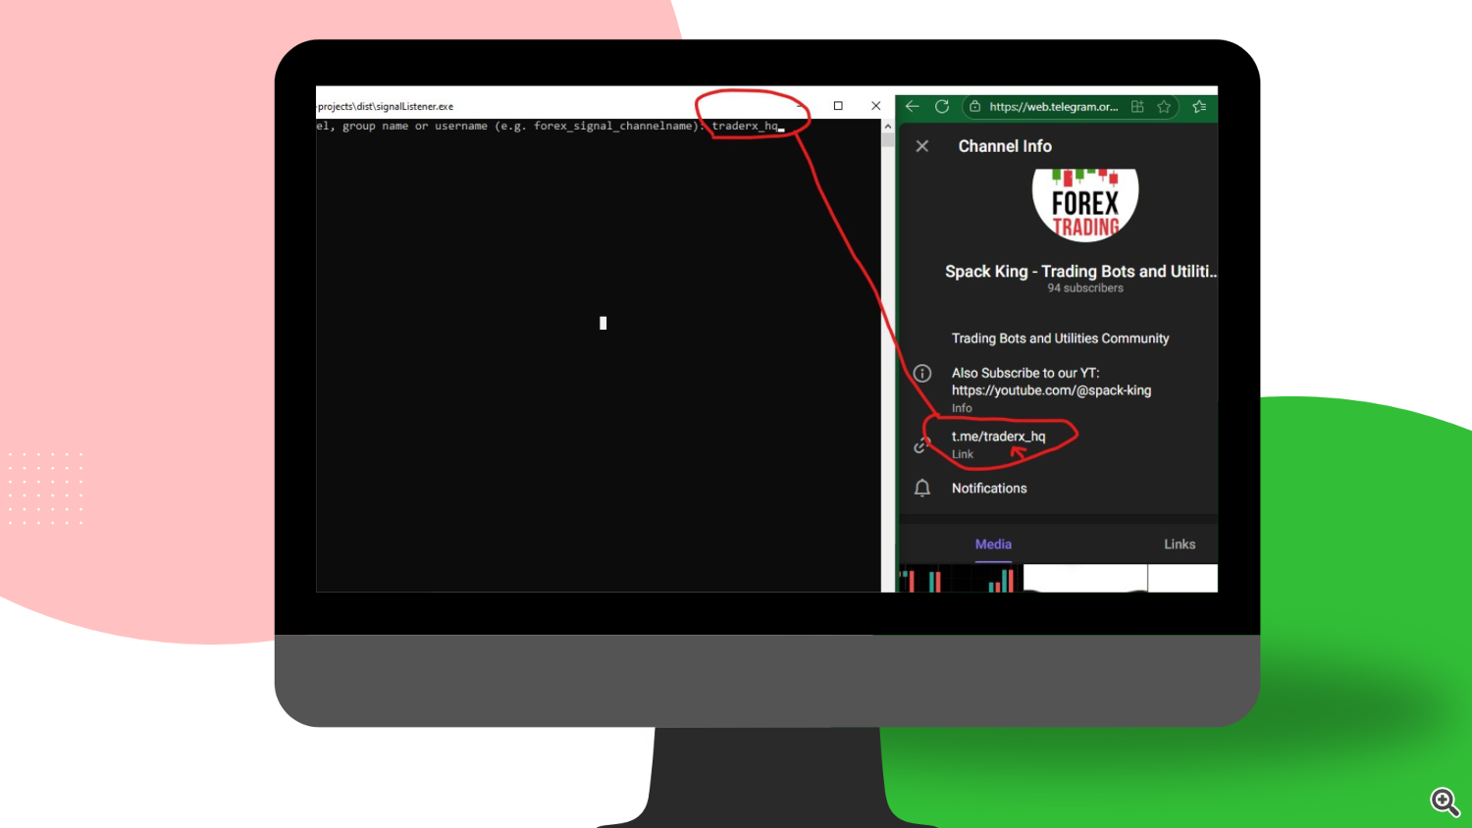Open the youtube.com/@spack-king link
1472x828 pixels.
tap(1051, 390)
